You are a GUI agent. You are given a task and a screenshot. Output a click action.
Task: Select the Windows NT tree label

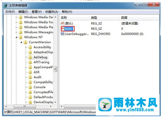click(33, 37)
